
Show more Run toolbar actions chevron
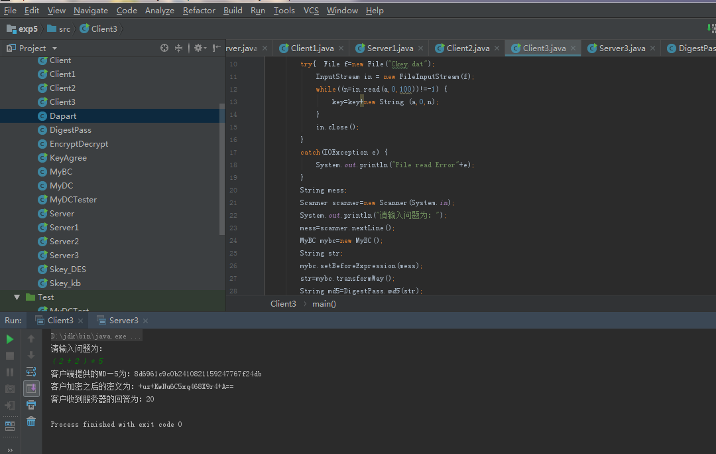pyautogui.click(x=9, y=450)
